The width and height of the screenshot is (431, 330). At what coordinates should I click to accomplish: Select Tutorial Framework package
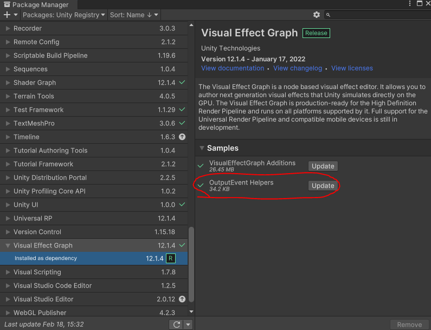point(94,164)
